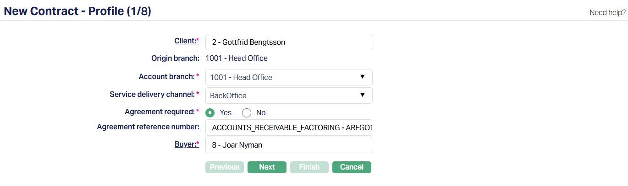Open the Account branch dropdown
The height and width of the screenshot is (186, 628).
point(288,77)
